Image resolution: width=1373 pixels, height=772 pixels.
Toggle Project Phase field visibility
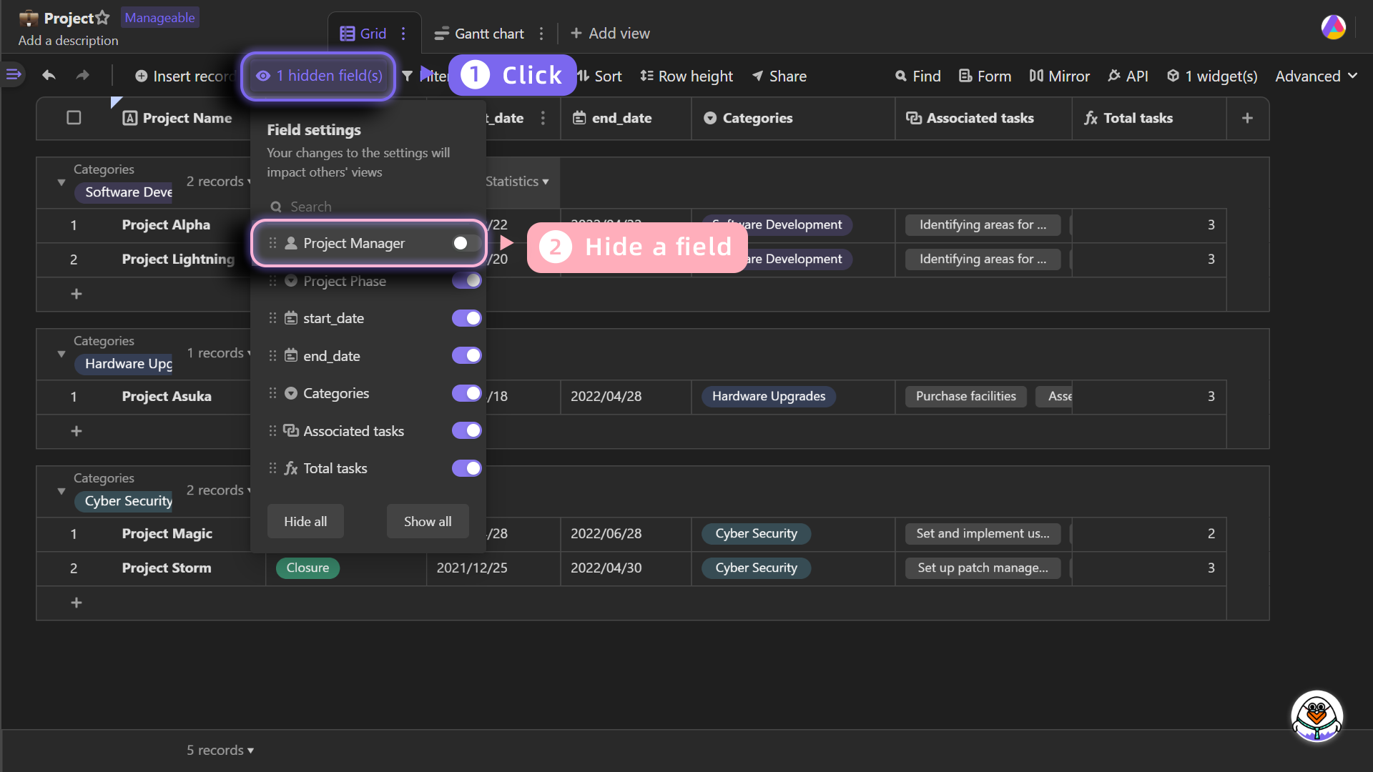(x=466, y=280)
